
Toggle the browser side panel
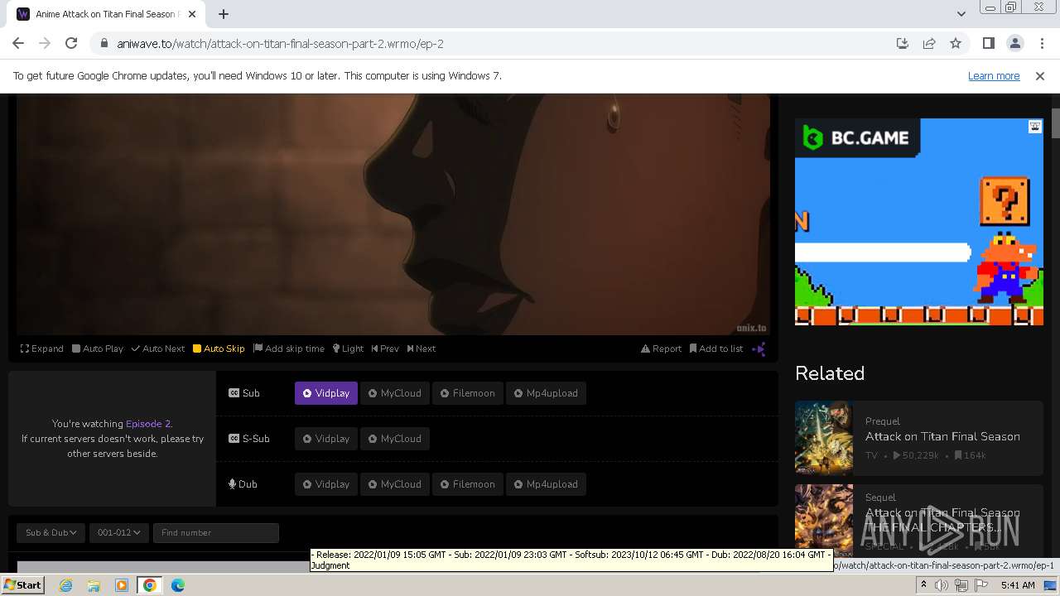pyautogui.click(x=988, y=43)
